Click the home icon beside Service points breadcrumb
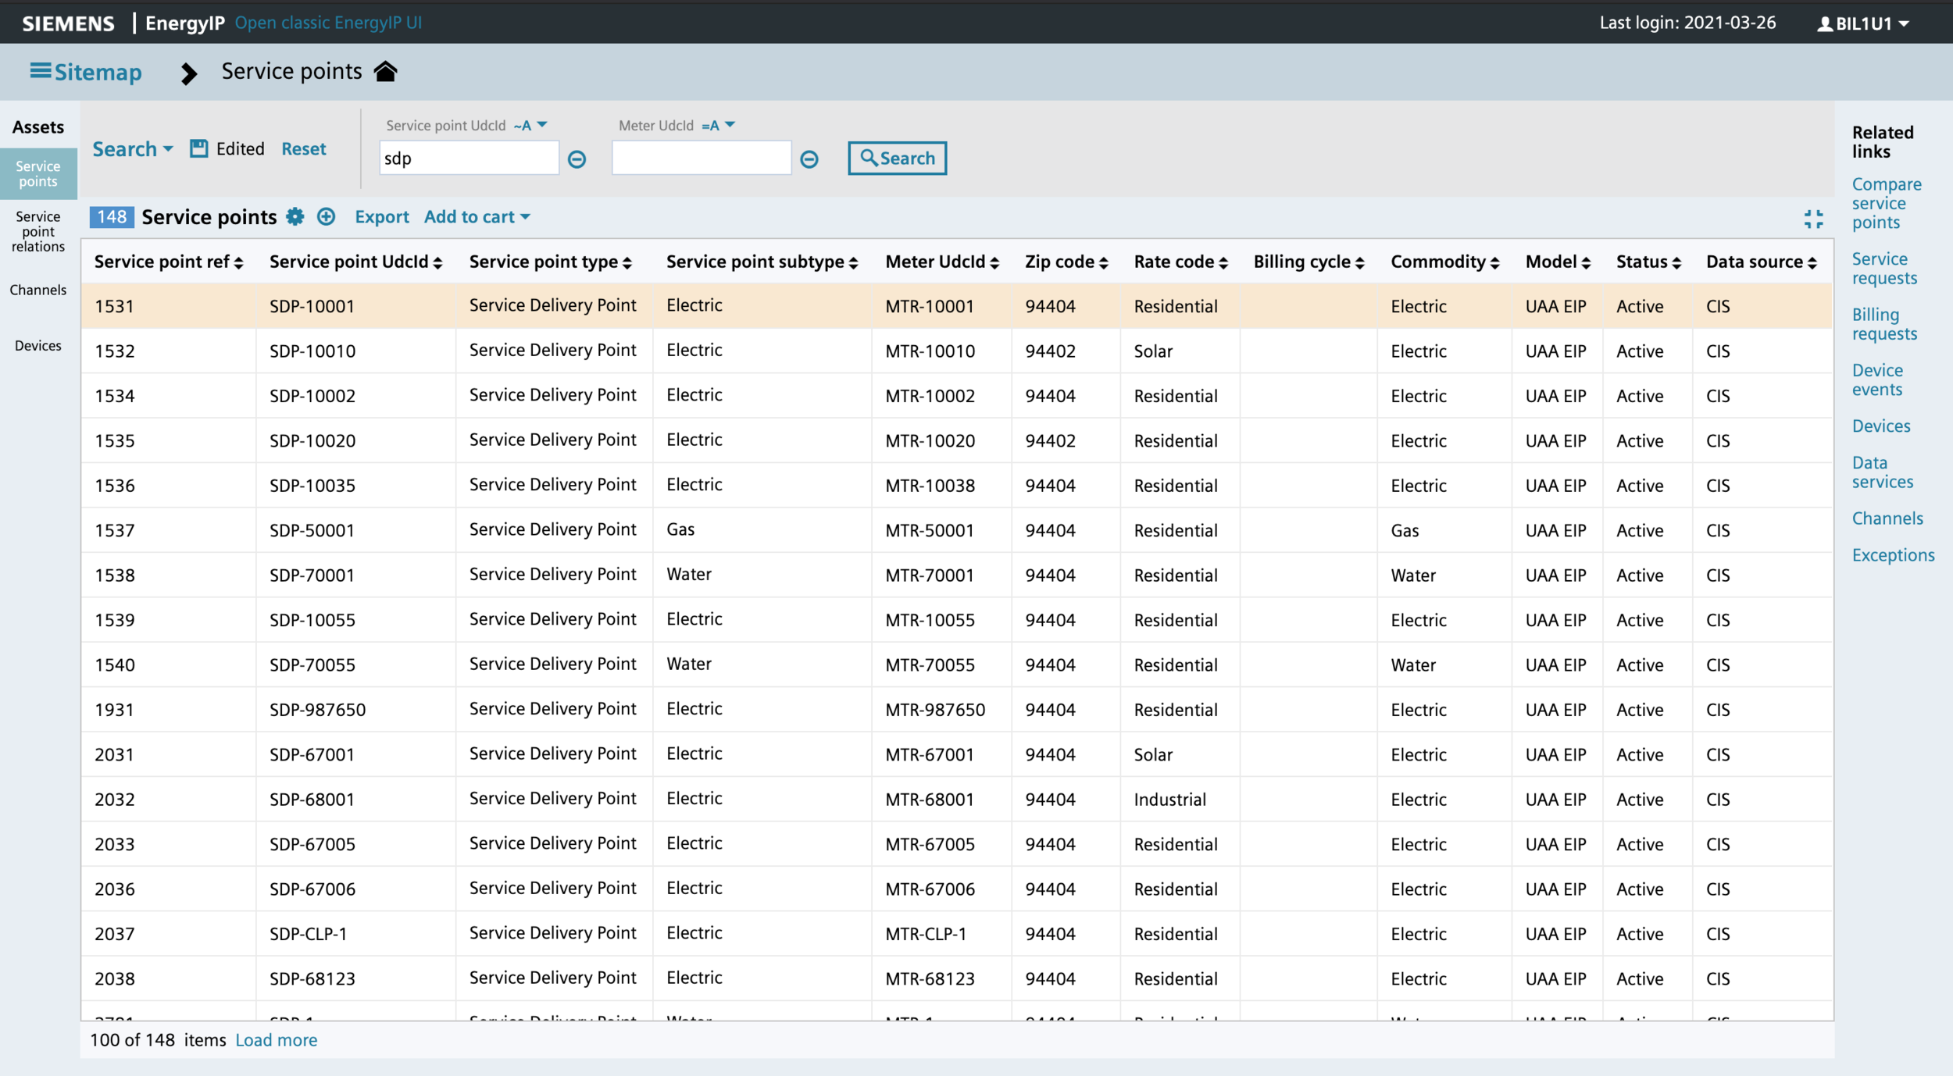 pyautogui.click(x=385, y=71)
